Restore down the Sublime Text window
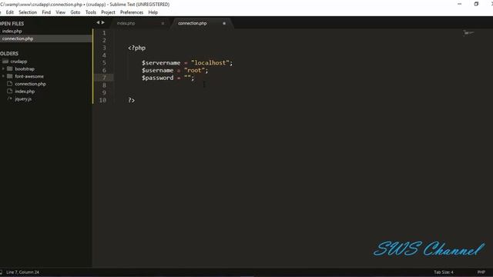The image size is (493, 277). [x=476, y=4]
